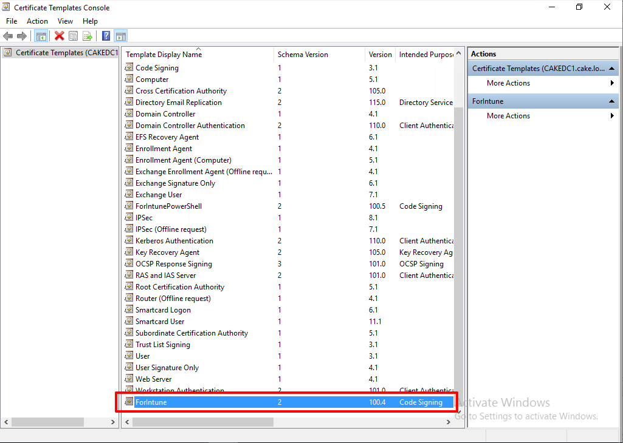
Task: Click the Computer template icon
Action: (129, 79)
